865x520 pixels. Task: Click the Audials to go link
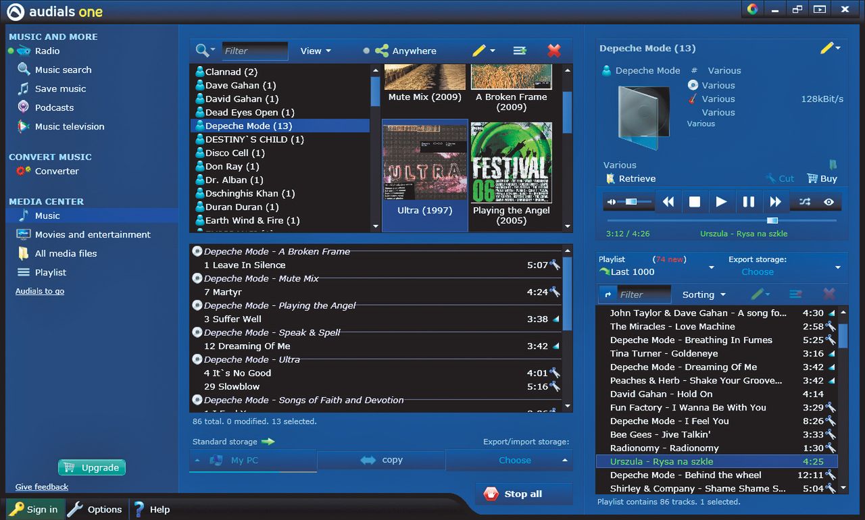[x=40, y=291]
